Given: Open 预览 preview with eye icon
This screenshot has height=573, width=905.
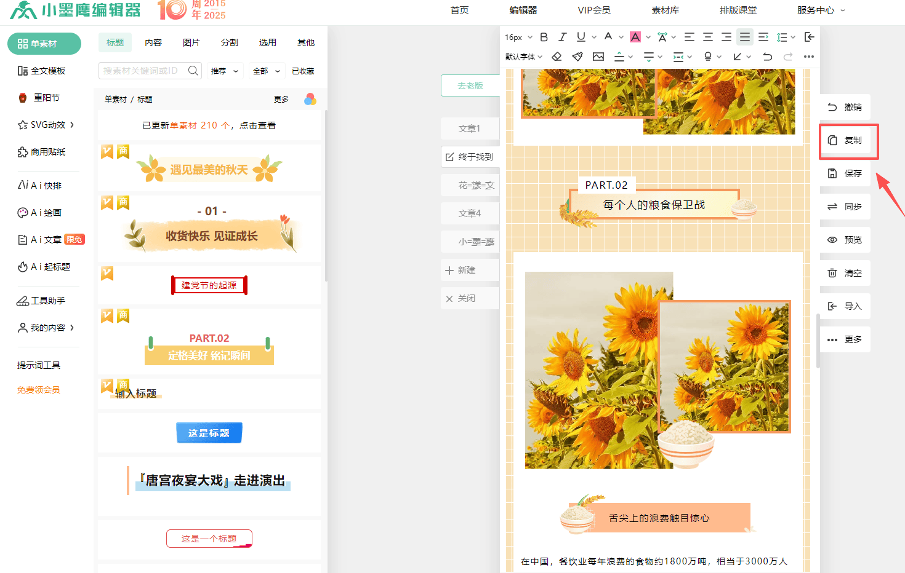Looking at the screenshot, I should tap(845, 240).
